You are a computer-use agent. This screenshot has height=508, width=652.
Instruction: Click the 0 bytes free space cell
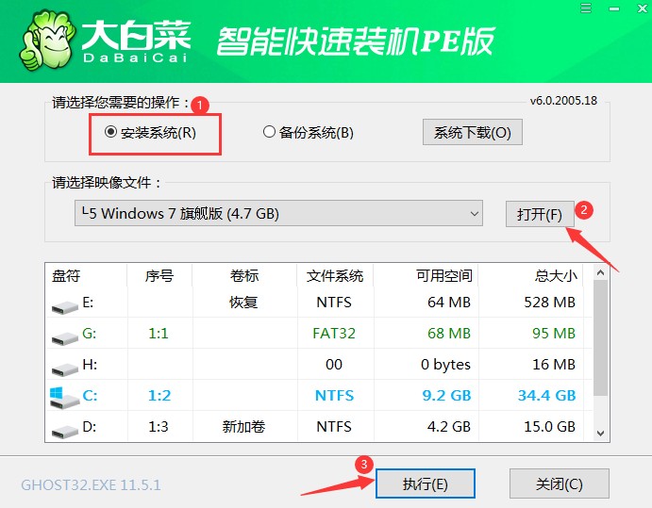tap(445, 365)
